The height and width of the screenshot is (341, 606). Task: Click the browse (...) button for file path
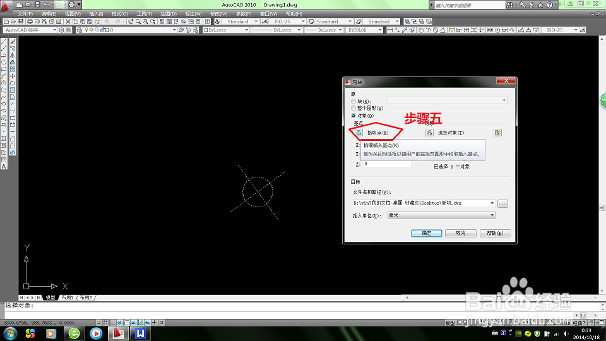point(502,204)
